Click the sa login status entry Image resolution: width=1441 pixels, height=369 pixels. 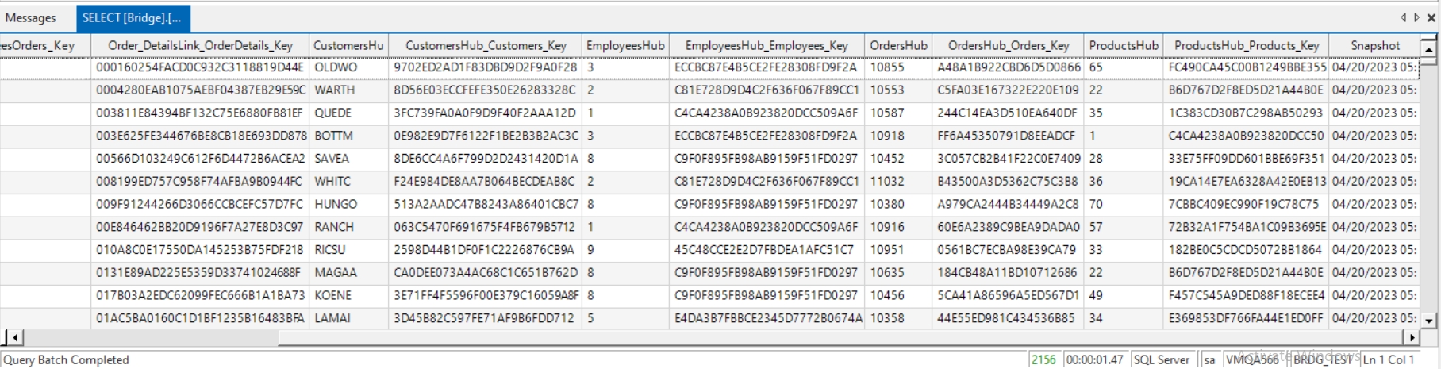pos(1209,359)
